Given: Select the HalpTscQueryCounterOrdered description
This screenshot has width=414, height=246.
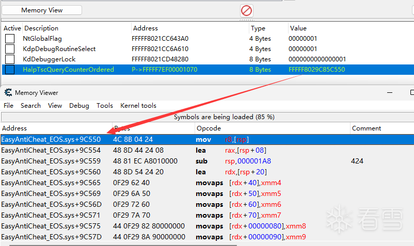Looking at the screenshot, I should click(x=68, y=70).
